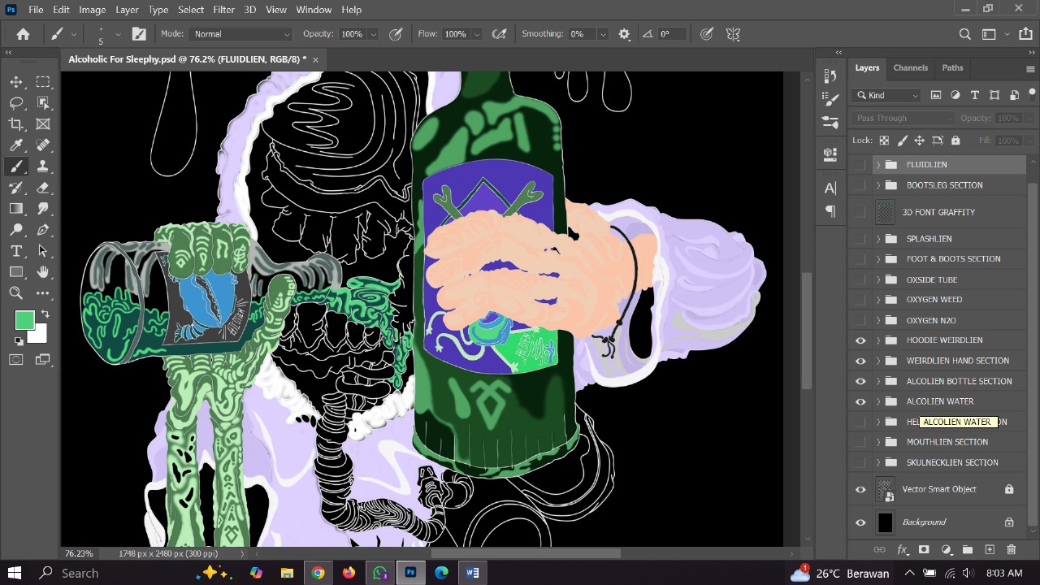Open the foreground color swatch picker
Viewport: 1040px width, 585px height.
pos(24,320)
